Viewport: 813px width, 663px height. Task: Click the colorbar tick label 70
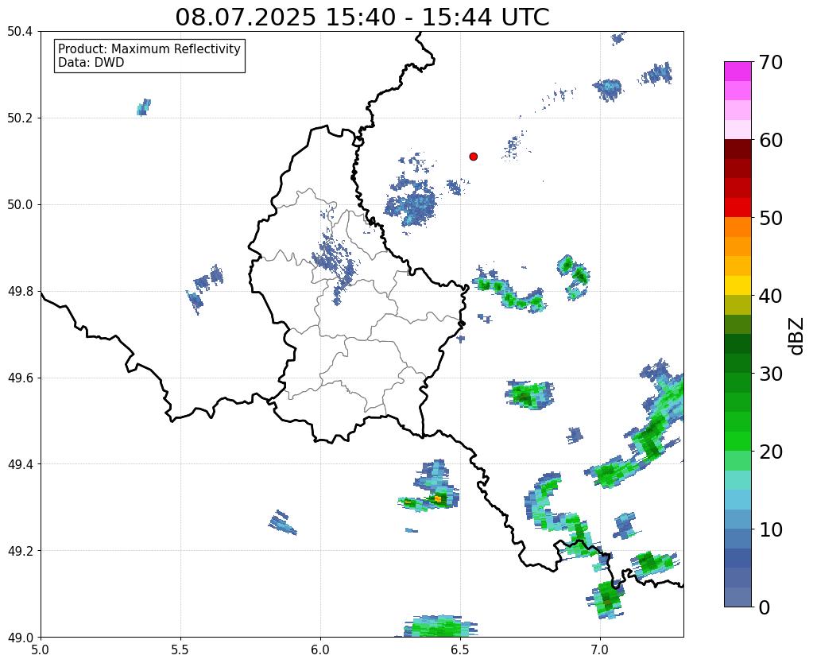pos(770,62)
